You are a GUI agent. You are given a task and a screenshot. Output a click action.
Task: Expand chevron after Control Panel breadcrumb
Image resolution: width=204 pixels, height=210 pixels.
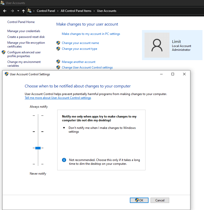pyautogui.click(x=58, y=11)
